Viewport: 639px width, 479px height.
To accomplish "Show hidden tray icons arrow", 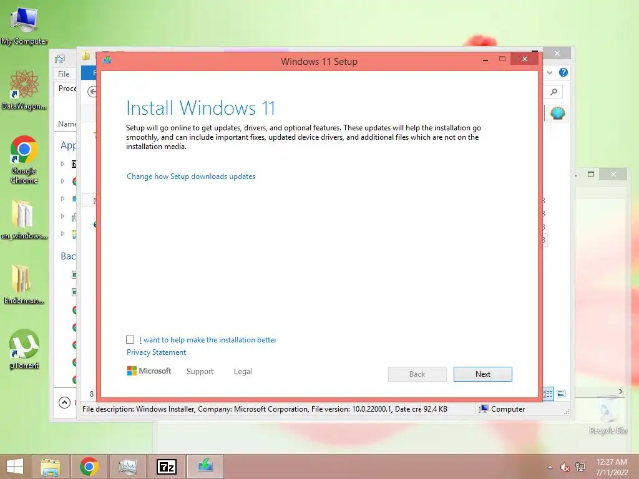I will click(x=550, y=467).
